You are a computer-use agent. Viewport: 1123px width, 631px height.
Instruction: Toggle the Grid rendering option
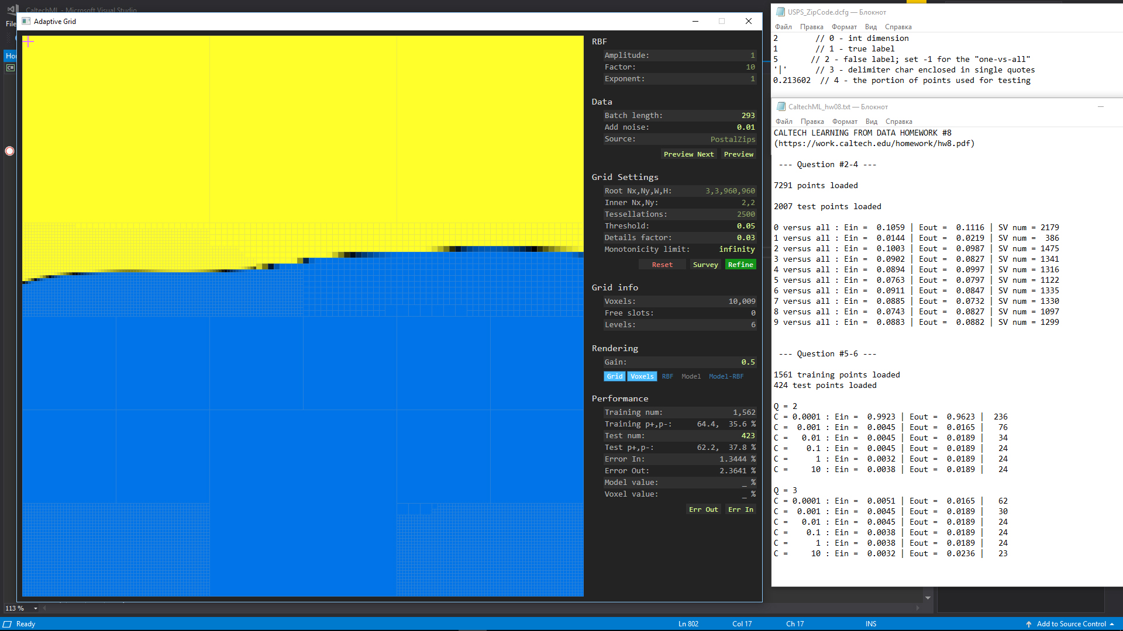[614, 376]
